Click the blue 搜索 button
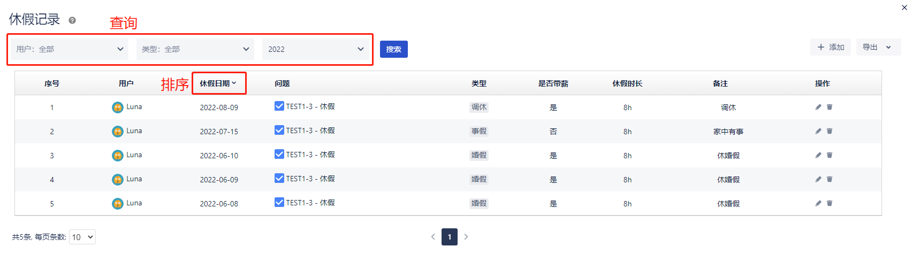Viewport: 912px width, 254px height. (394, 49)
